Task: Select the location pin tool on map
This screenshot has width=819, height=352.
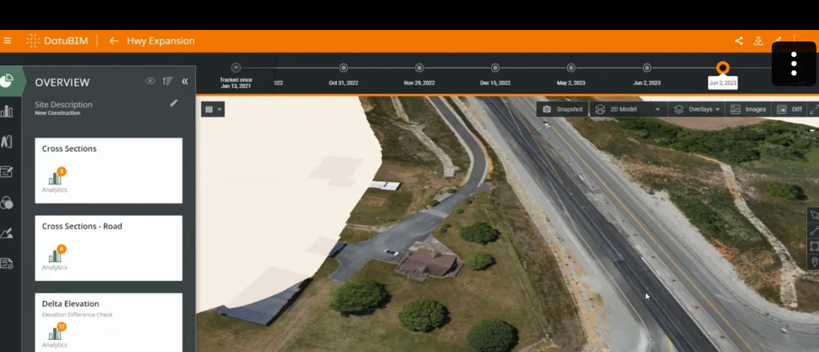Action: pyautogui.click(x=814, y=262)
